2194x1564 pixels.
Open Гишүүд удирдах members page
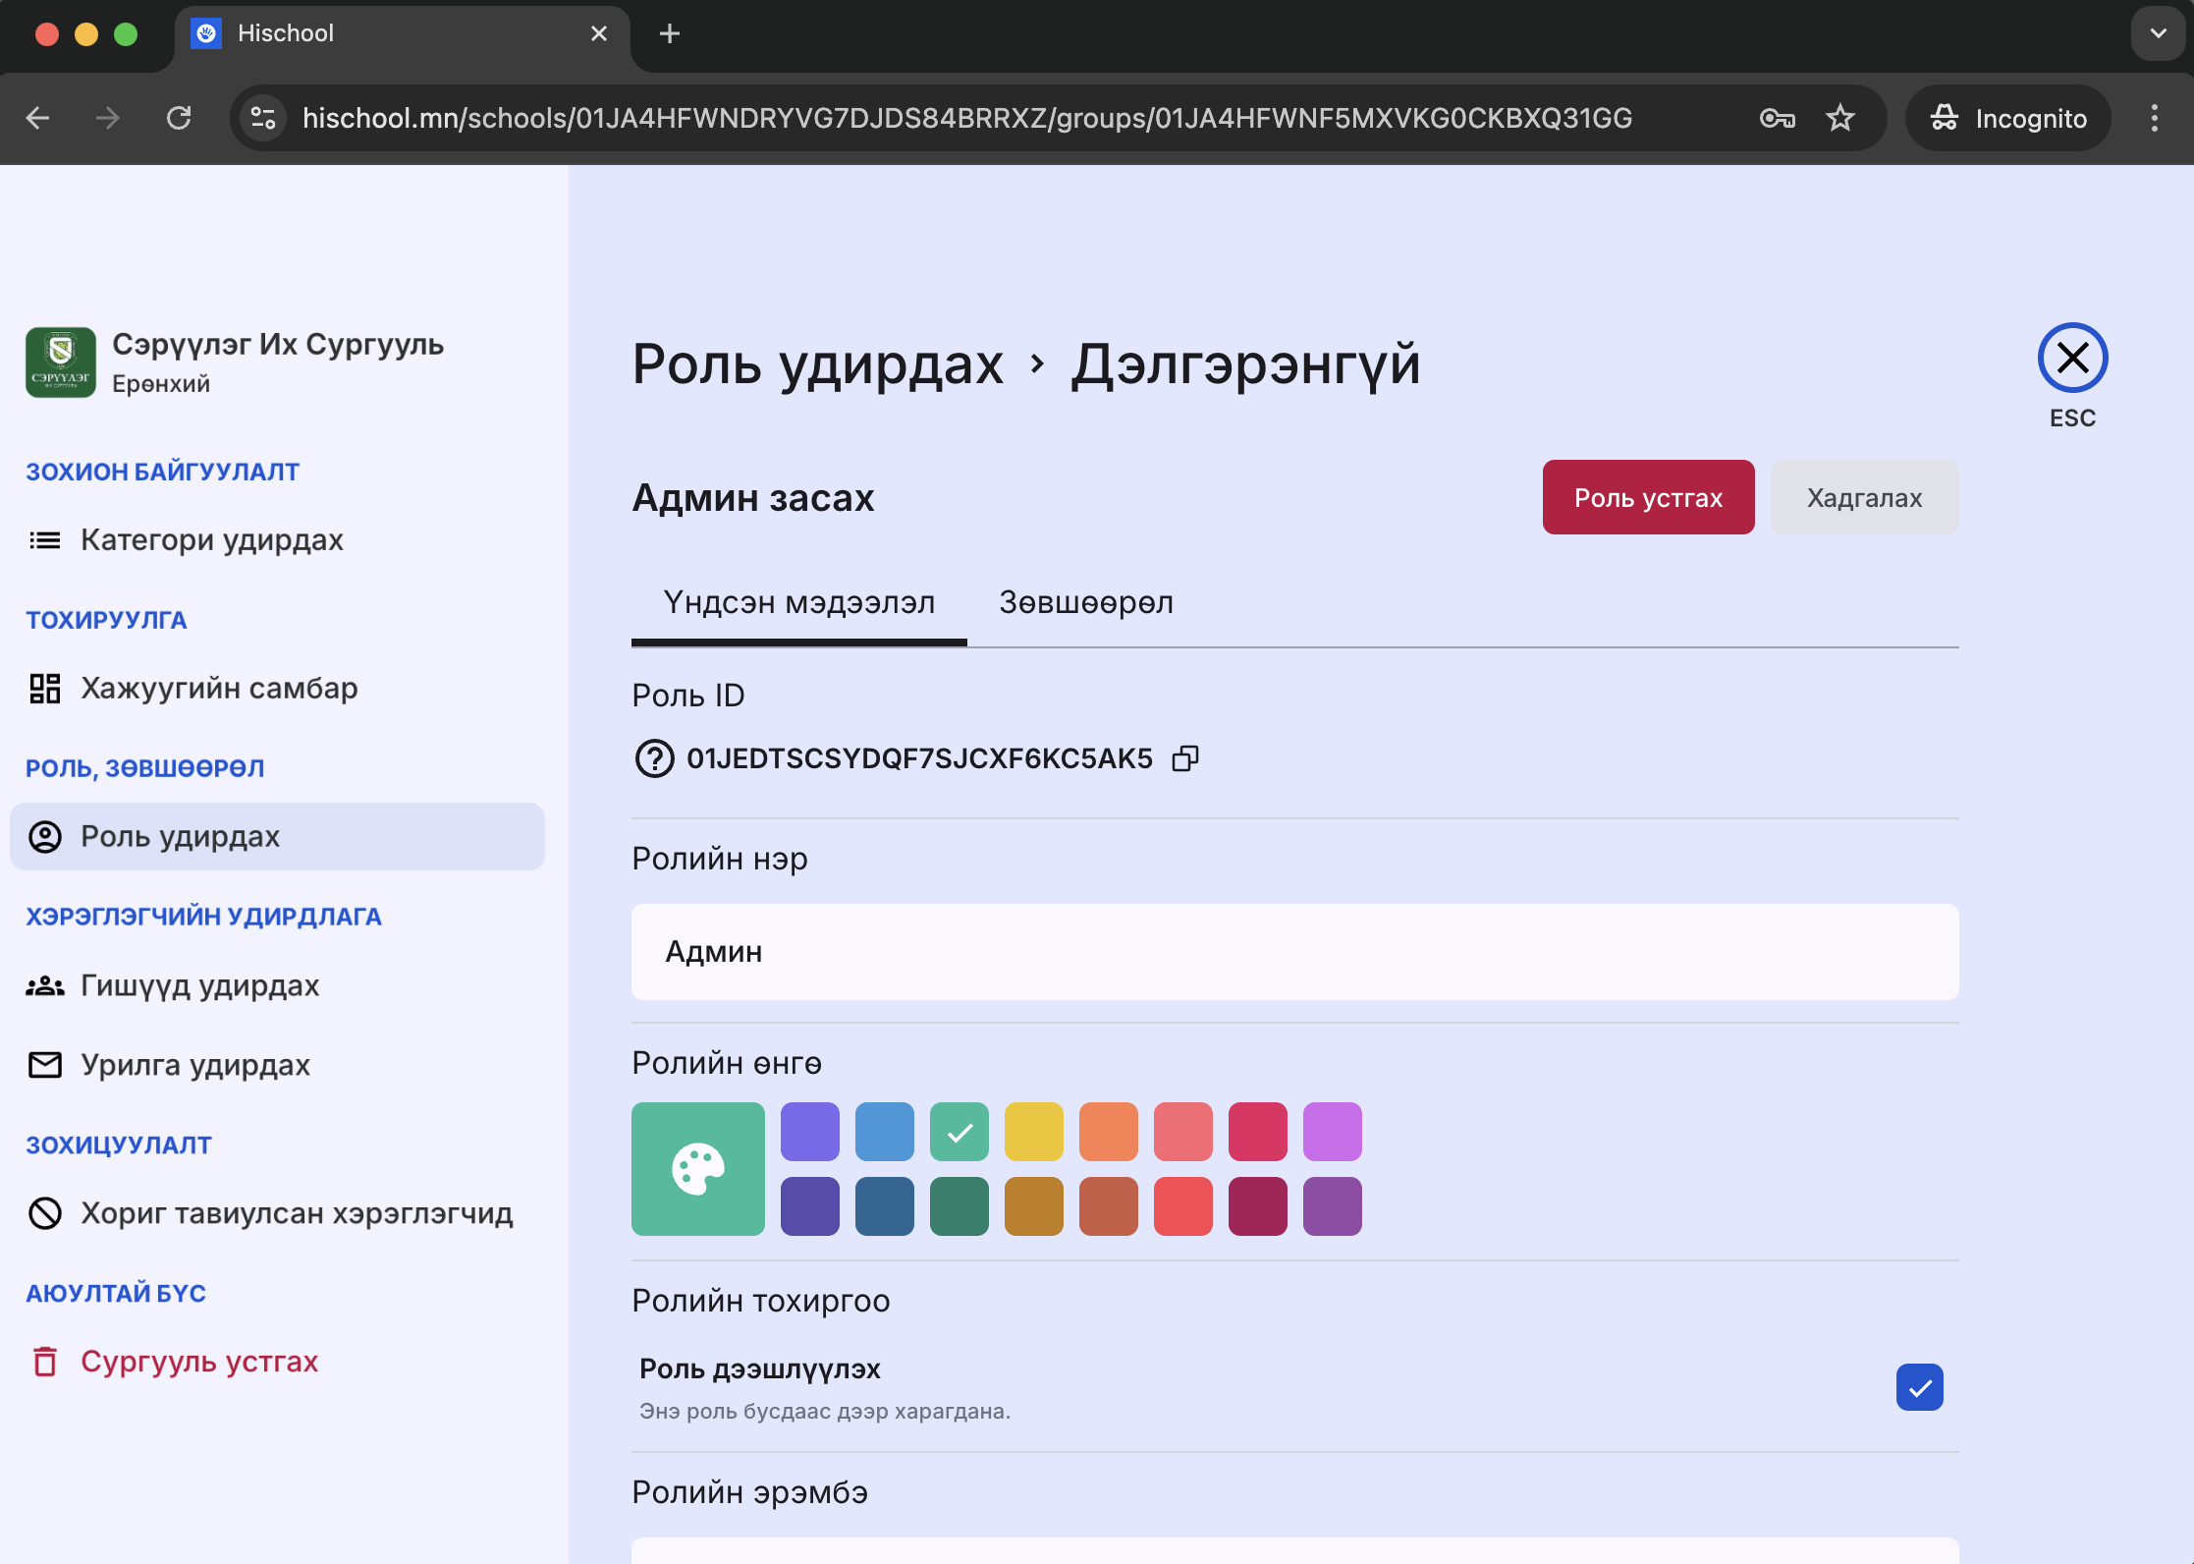[x=199, y=985]
